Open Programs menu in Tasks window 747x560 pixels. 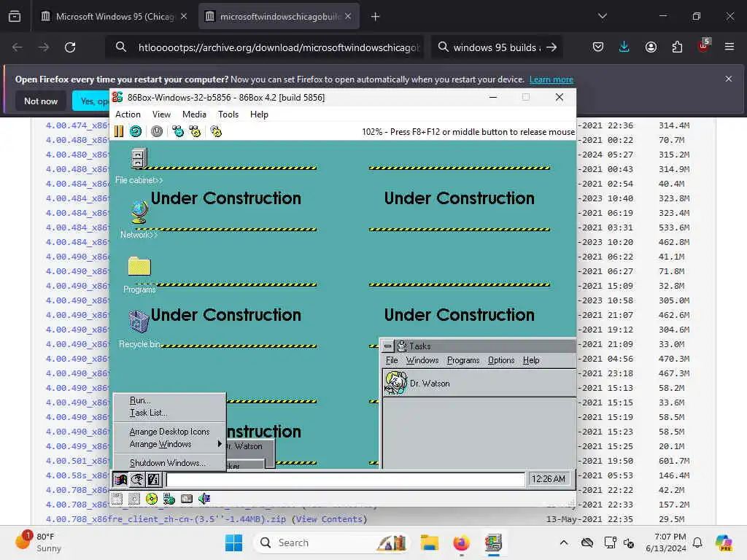pyautogui.click(x=463, y=360)
